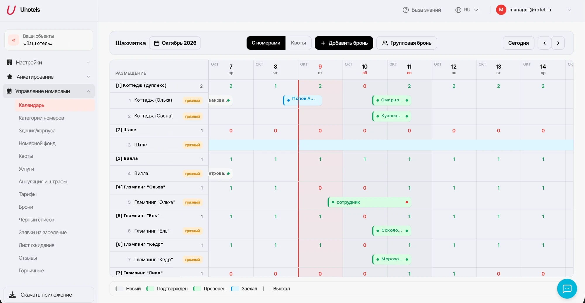The height and width of the screenshot is (303, 585).
Task: Switch to the Квоты view
Action: pyautogui.click(x=298, y=43)
